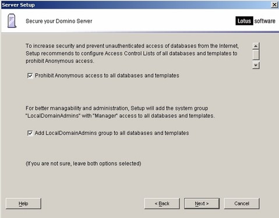Click the Lotus software logo

point(255,21)
